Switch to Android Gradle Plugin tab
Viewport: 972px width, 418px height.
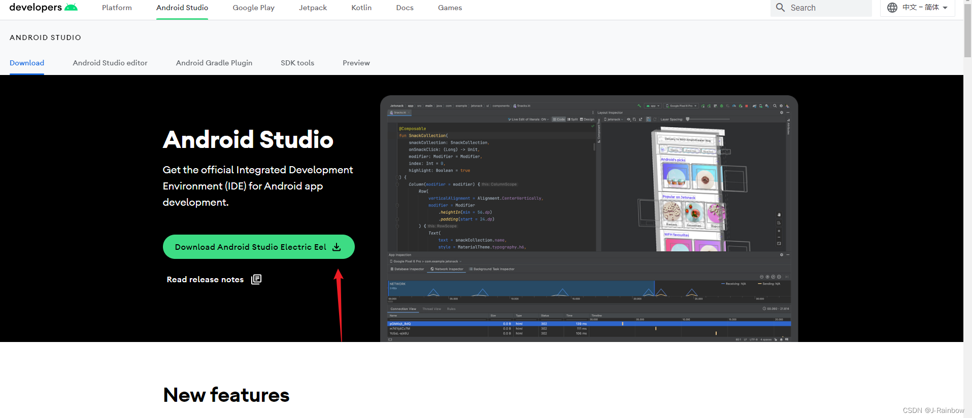[x=214, y=63]
